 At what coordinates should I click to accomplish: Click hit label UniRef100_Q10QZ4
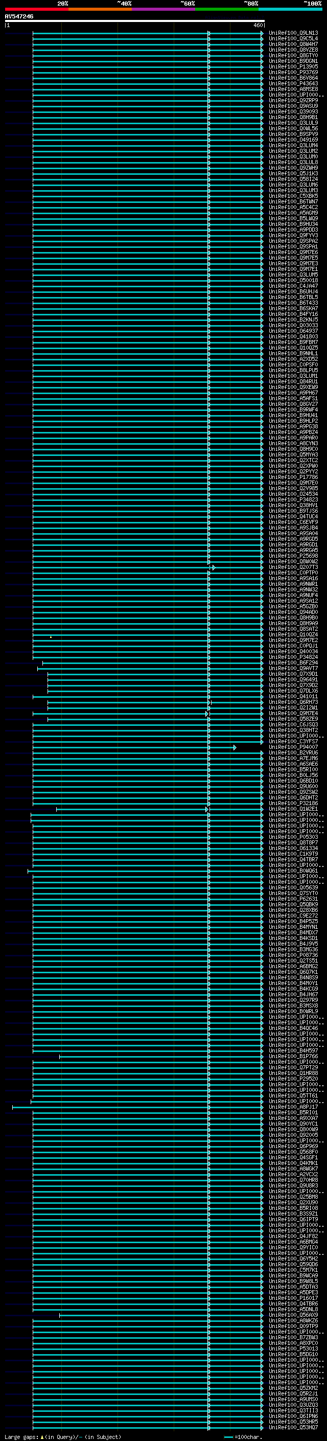point(293,634)
